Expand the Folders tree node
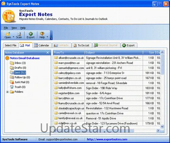The height and width of the screenshot is (143, 170). click(7, 92)
